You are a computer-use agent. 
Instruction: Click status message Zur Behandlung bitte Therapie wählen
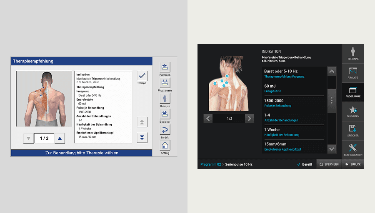(x=82, y=153)
